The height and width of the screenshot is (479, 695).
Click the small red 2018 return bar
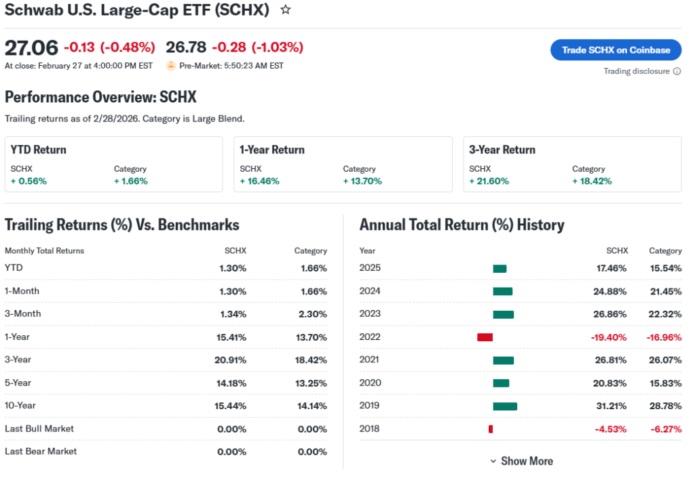click(491, 429)
